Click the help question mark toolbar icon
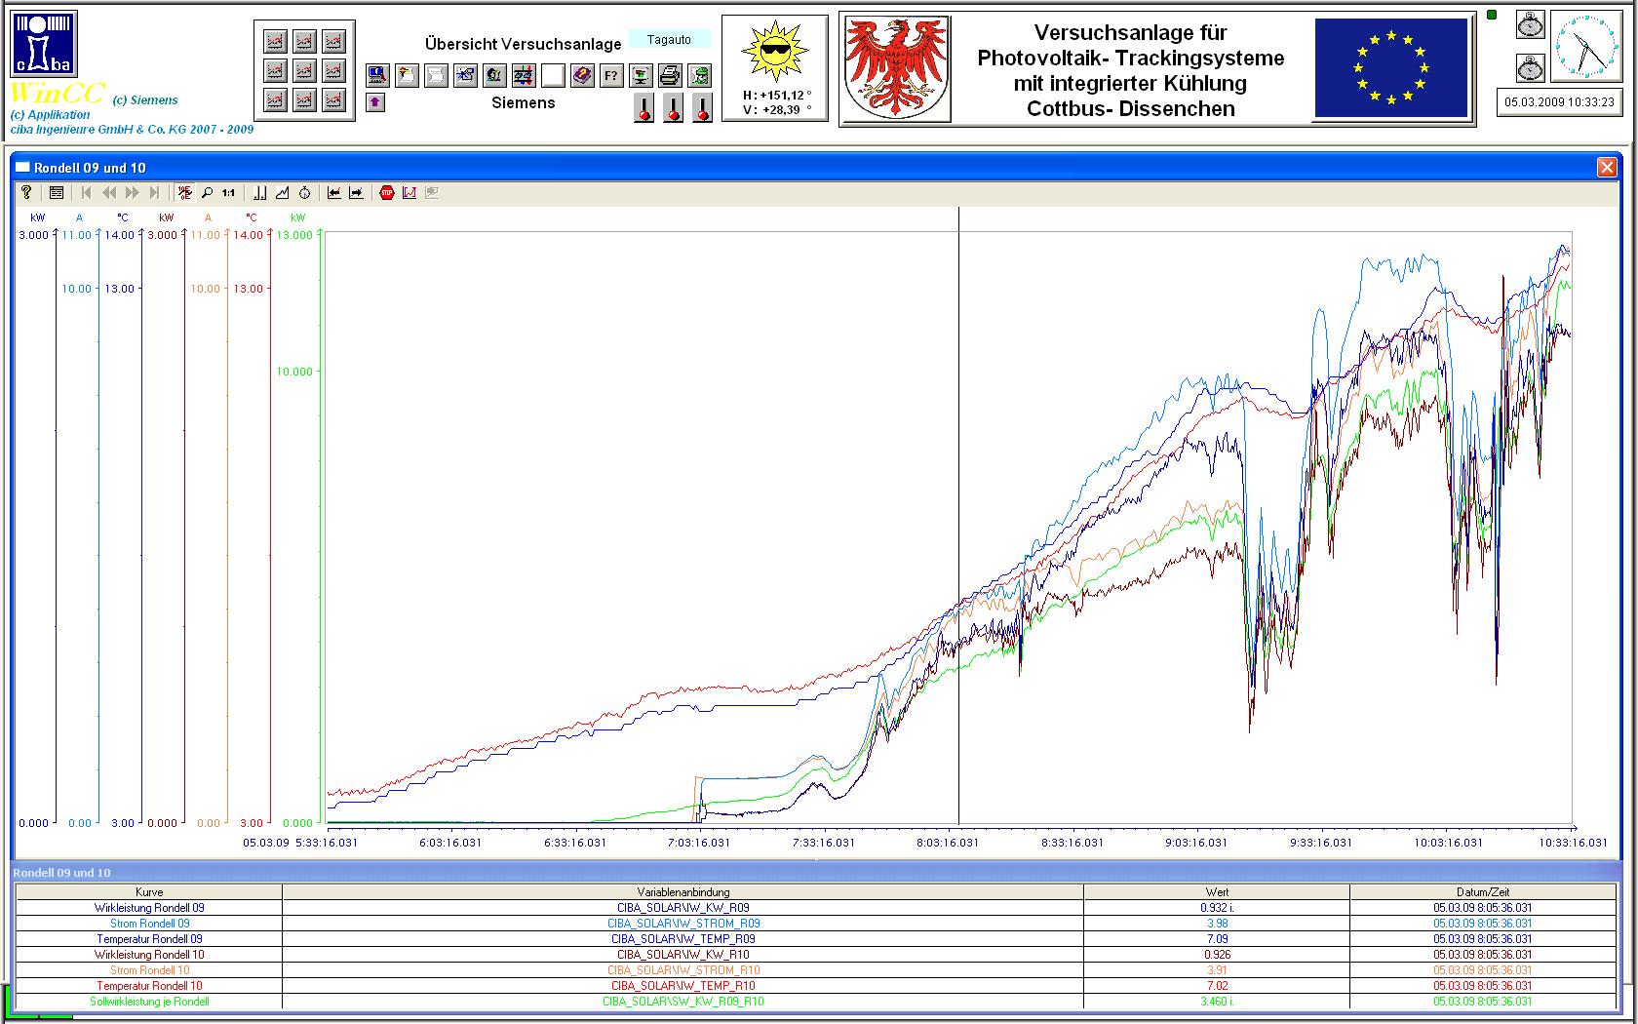 26,193
